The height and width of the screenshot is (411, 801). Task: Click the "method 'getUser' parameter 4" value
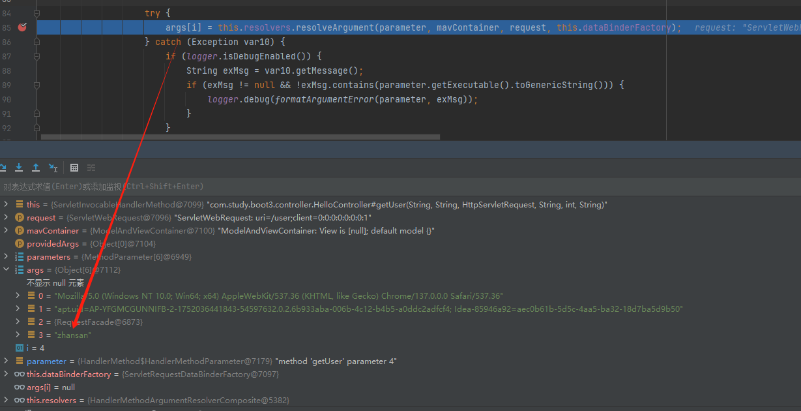[x=336, y=361]
